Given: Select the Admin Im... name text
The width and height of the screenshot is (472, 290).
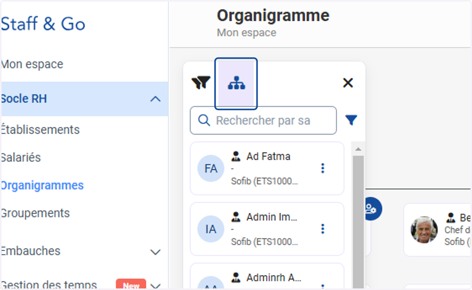Looking at the screenshot, I should point(272,217).
